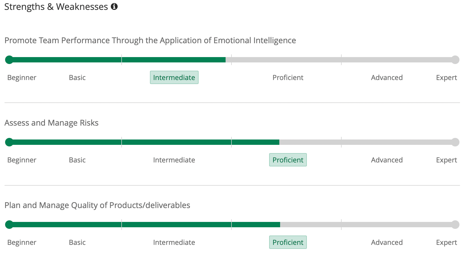This screenshot has width=464, height=263.
Task: Click the Beginner label on the first scale
Action: click(x=22, y=78)
